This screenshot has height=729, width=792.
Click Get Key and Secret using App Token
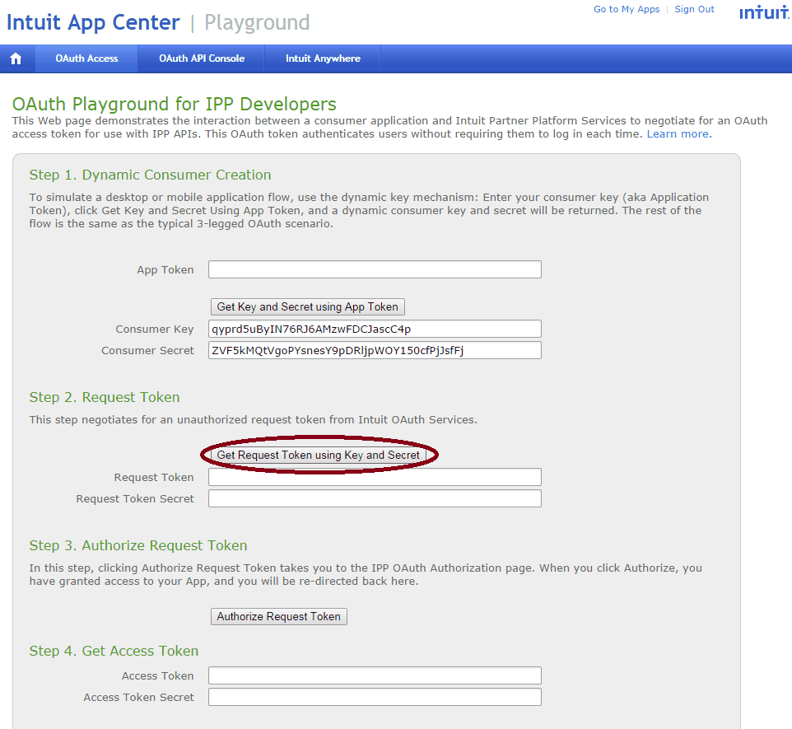[x=308, y=307]
